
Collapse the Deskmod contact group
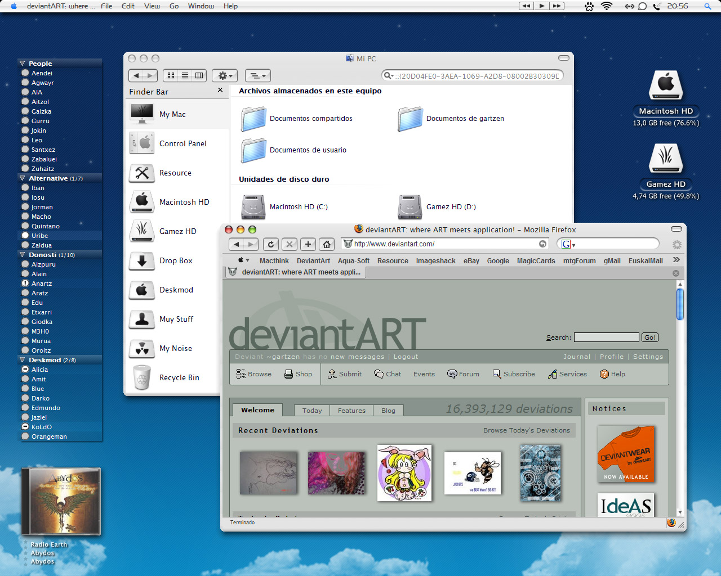click(23, 360)
